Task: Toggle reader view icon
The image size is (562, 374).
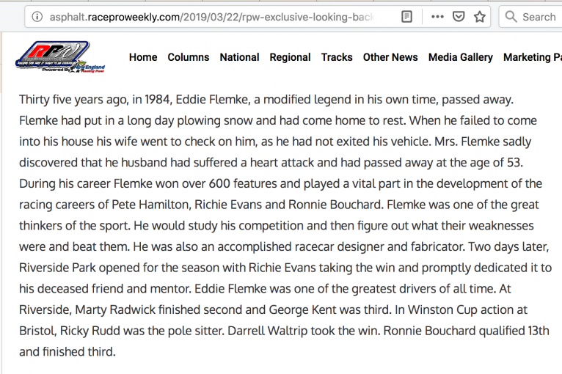Action: click(406, 16)
